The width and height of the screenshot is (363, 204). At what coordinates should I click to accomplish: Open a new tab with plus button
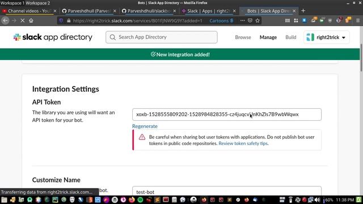pos(303,11)
